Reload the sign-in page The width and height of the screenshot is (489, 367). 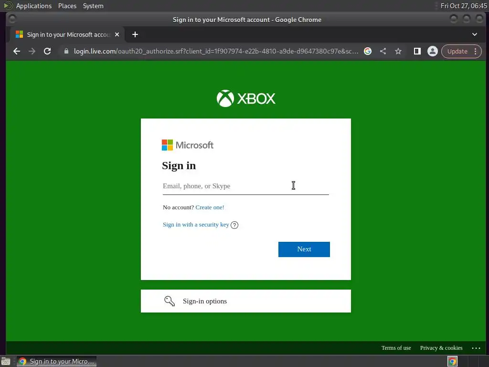(x=47, y=51)
